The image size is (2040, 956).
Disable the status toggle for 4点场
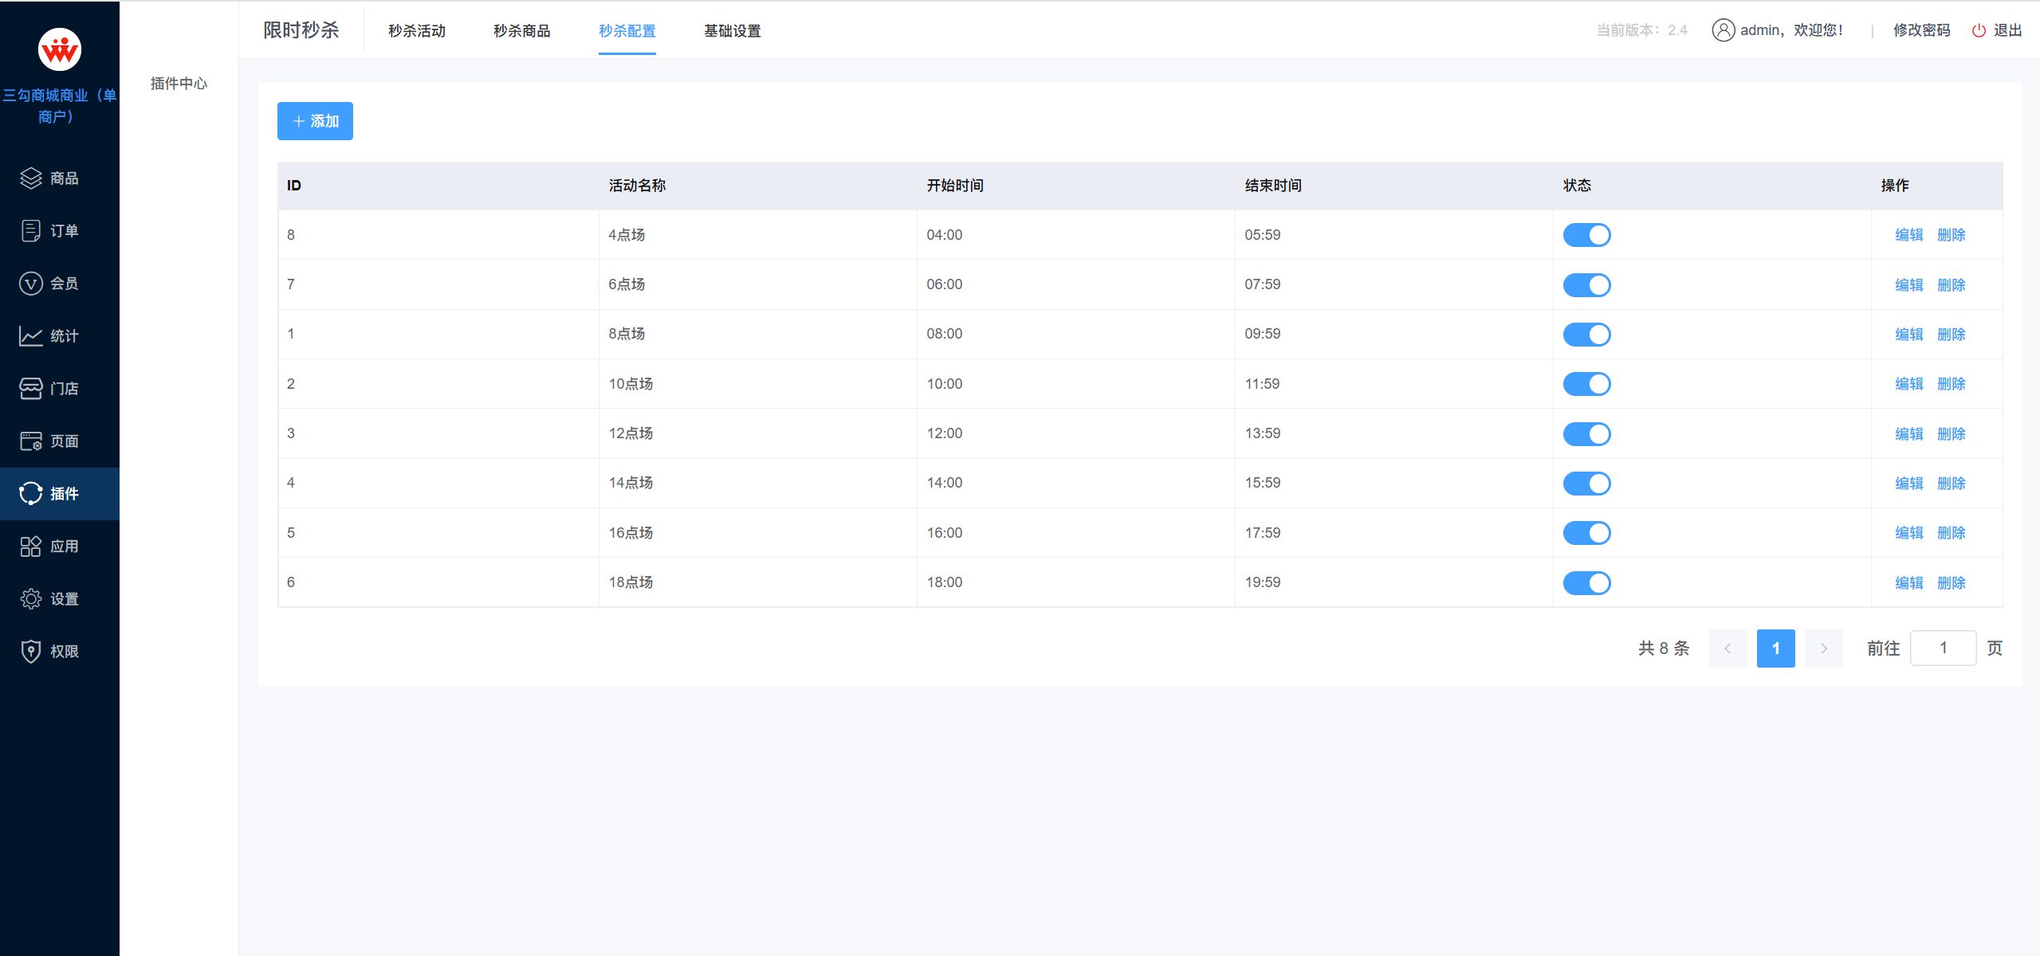pos(1586,235)
